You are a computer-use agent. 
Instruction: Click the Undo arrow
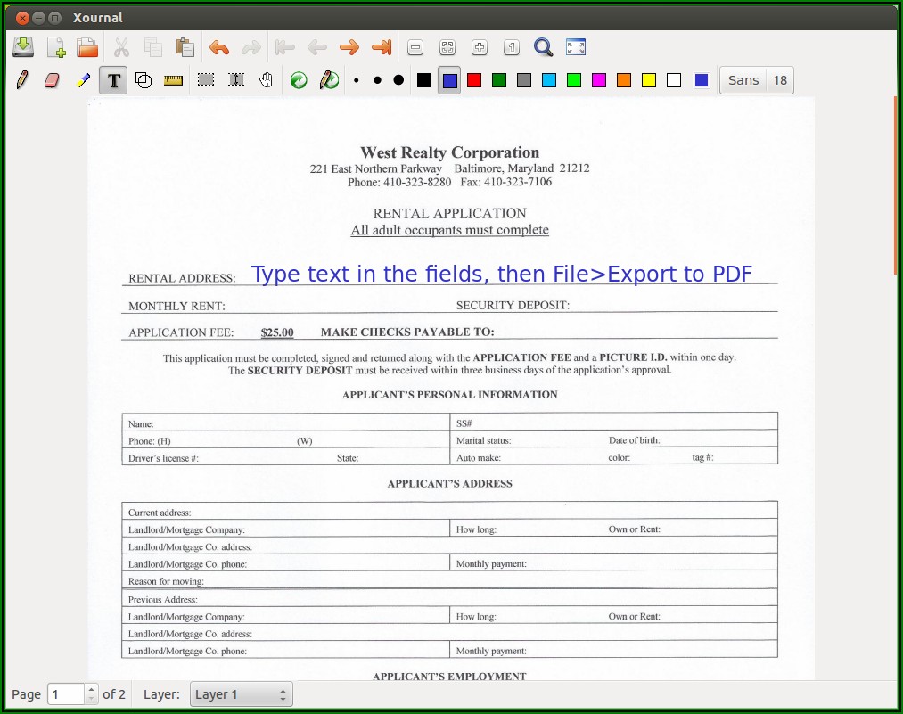[x=218, y=47]
